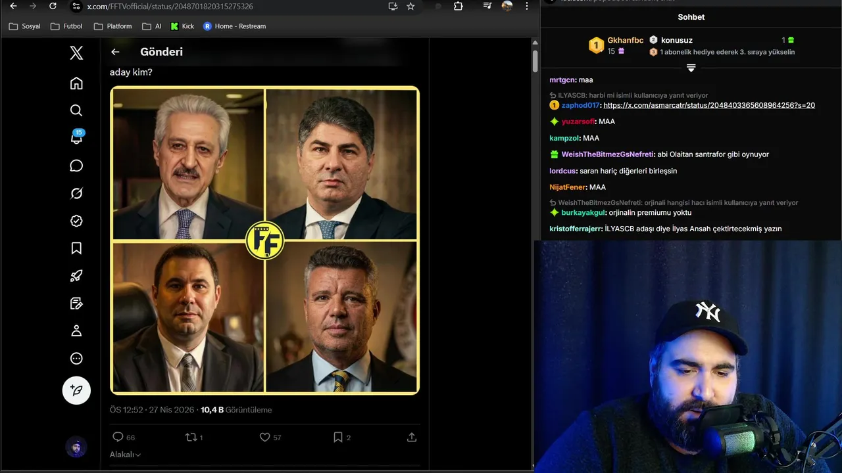Click the x.com address bar URL
Screen dimensions: 842x473
coord(170,6)
